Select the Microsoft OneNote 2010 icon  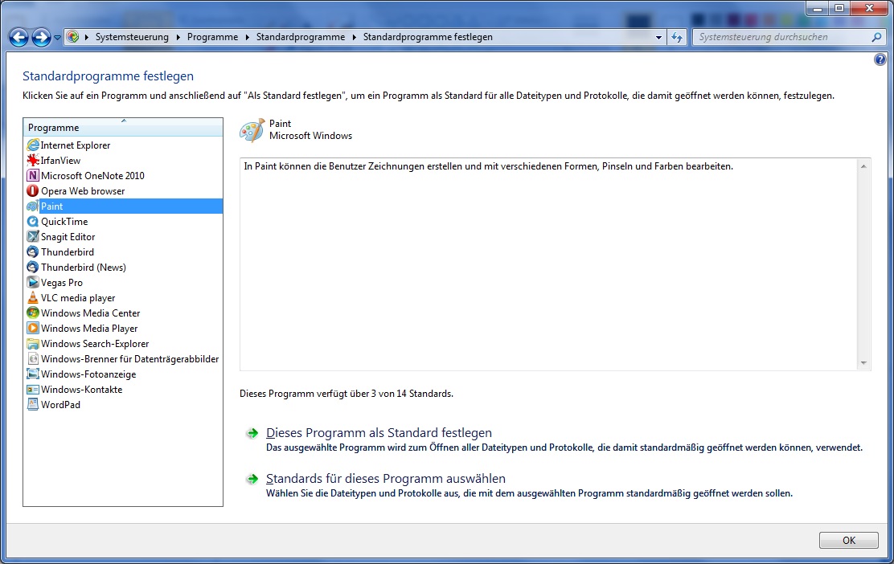click(x=33, y=176)
